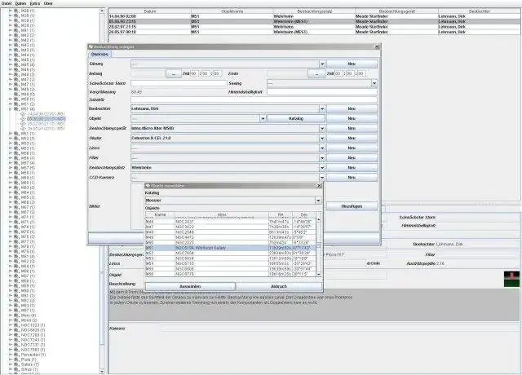Select catalog row M52 NGC7654

(x=230, y=254)
